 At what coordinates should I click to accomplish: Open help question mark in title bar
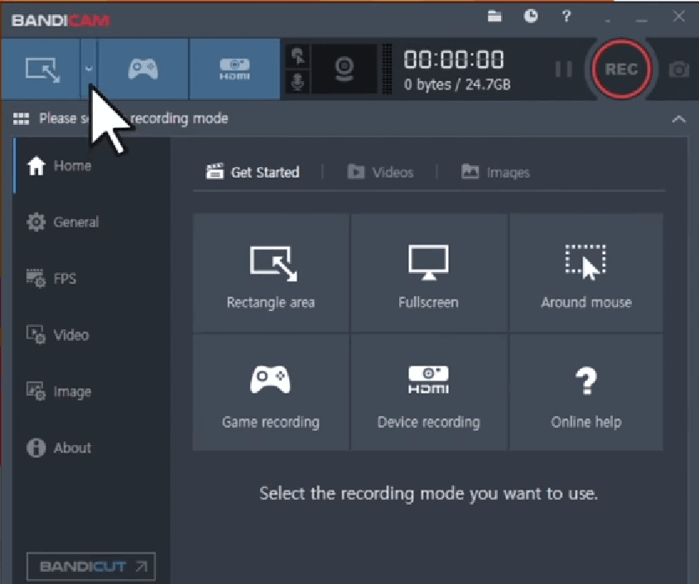[x=566, y=17]
